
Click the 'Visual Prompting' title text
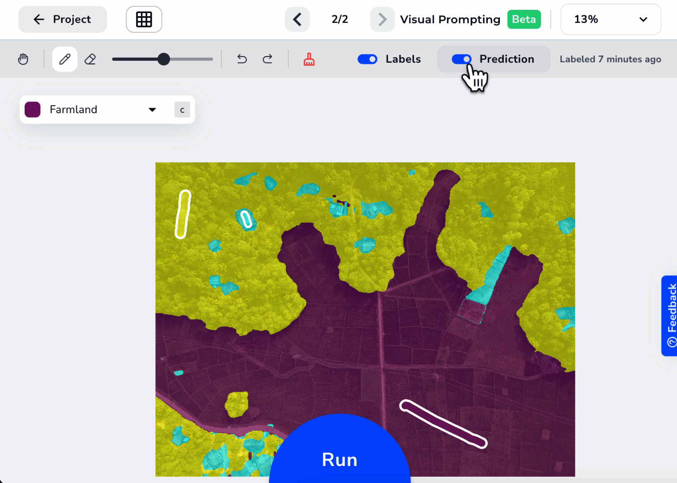(x=450, y=19)
